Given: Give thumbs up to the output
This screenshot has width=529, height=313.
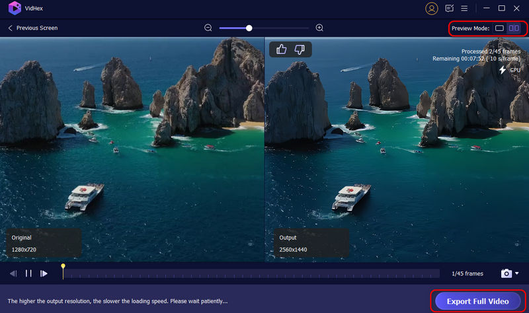Looking at the screenshot, I should point(281,50).
